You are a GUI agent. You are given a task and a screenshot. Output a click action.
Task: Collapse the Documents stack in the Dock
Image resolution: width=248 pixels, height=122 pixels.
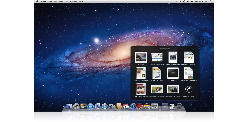[165, 106]
